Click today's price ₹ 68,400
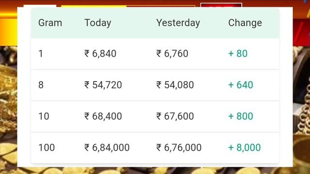The height and width of the screenshot is (174, 310). coord(103,116)
